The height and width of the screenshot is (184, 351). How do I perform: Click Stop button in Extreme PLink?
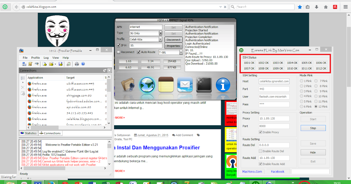[313, 128]
